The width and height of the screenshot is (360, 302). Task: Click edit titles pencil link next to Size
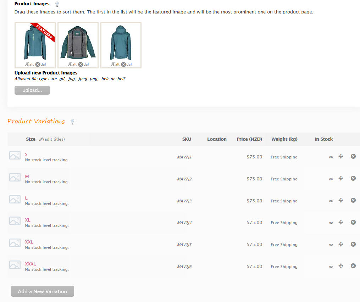point(52,139)
